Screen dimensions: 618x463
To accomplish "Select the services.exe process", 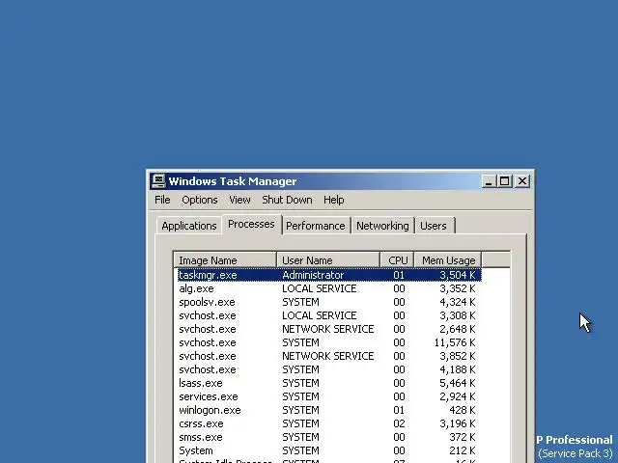I will (x=328, y=396).
